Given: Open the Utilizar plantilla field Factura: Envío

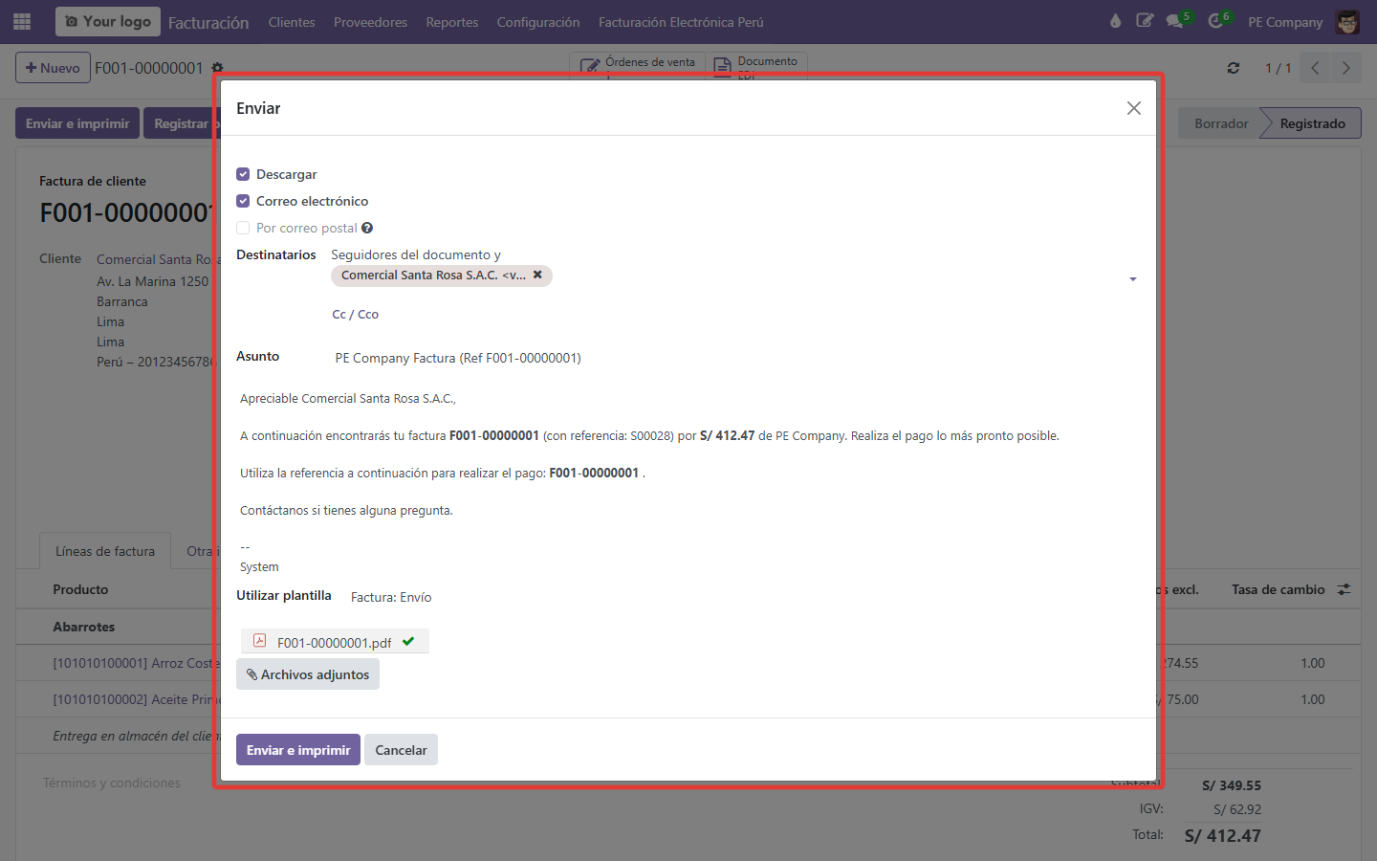Looking at the screenshot, I should (391, 597).
